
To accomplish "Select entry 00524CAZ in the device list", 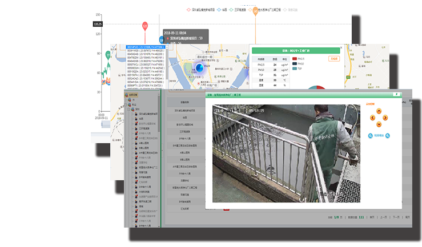I will click(146, 79).
